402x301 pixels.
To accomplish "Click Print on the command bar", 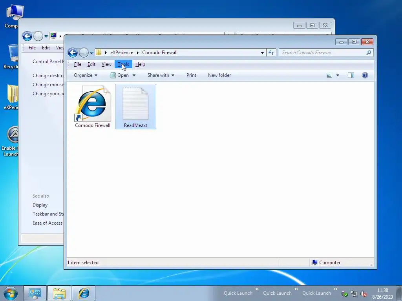I will pyautogui.click(x=191, y=75).
